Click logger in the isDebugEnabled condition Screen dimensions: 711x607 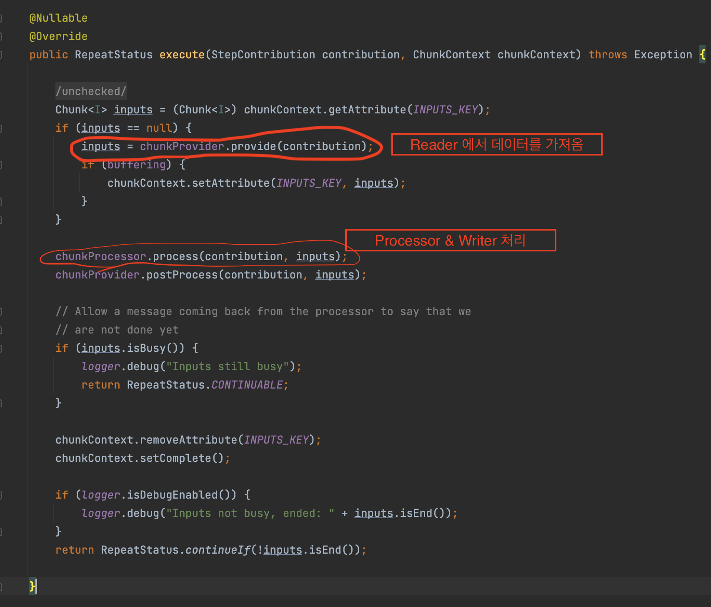point(101,495)
